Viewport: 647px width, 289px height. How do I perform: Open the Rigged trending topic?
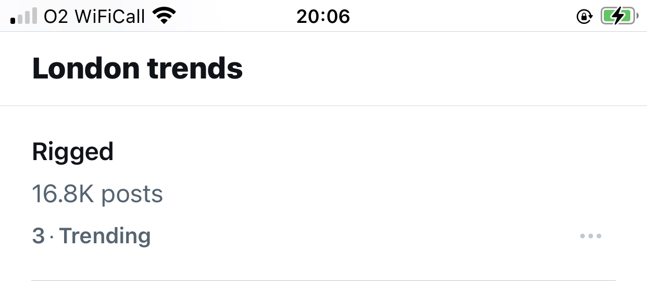coord(73,152)
